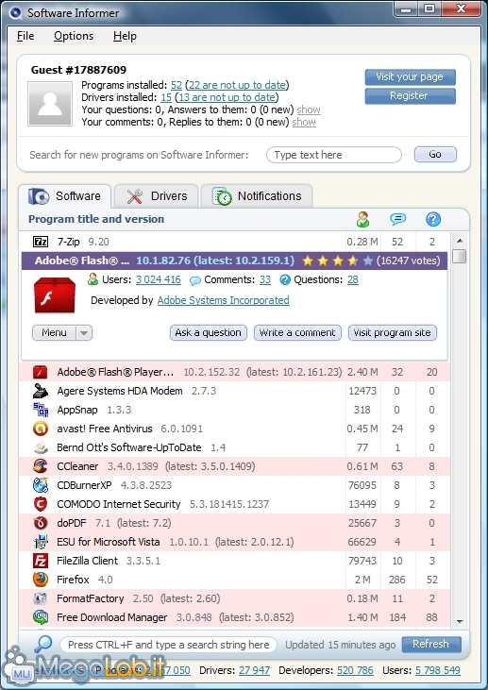The width and height of the screenshot is (488, 690).
Task: Open the Help menu
Action: 125,36
